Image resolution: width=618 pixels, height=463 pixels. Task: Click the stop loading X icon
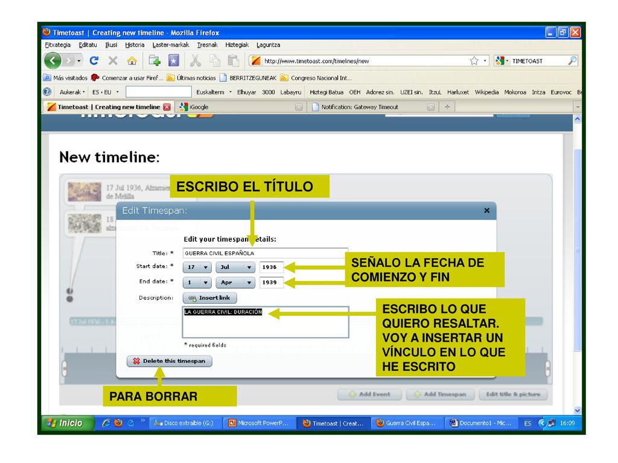tap(113, 61)
